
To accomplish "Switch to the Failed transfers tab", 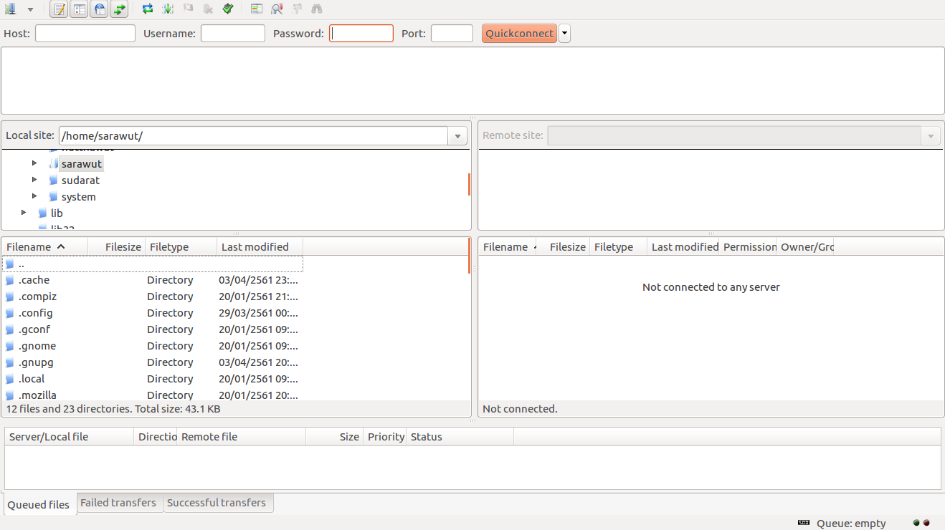I will (x=118, y=503).
